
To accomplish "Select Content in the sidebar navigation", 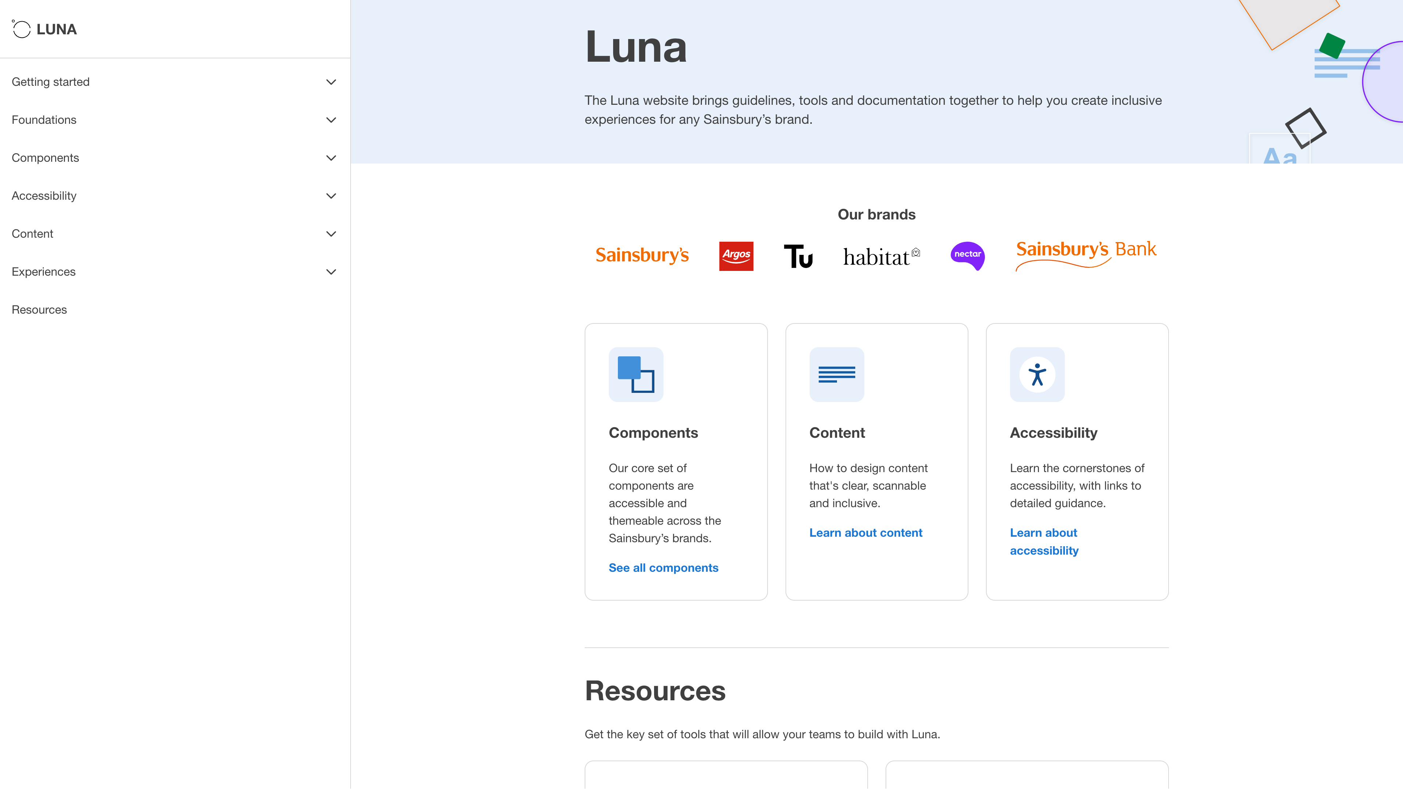I will coord(32,234).
